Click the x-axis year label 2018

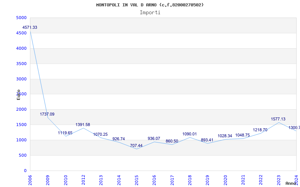(190, 180)
